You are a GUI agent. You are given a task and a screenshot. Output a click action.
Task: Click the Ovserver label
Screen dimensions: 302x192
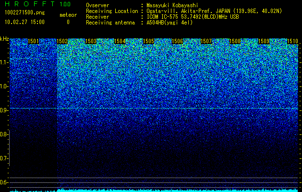tap(97, 6)
